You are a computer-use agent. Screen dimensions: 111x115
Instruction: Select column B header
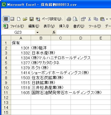[41, 38]
